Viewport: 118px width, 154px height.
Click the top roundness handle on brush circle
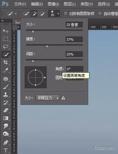36,70
